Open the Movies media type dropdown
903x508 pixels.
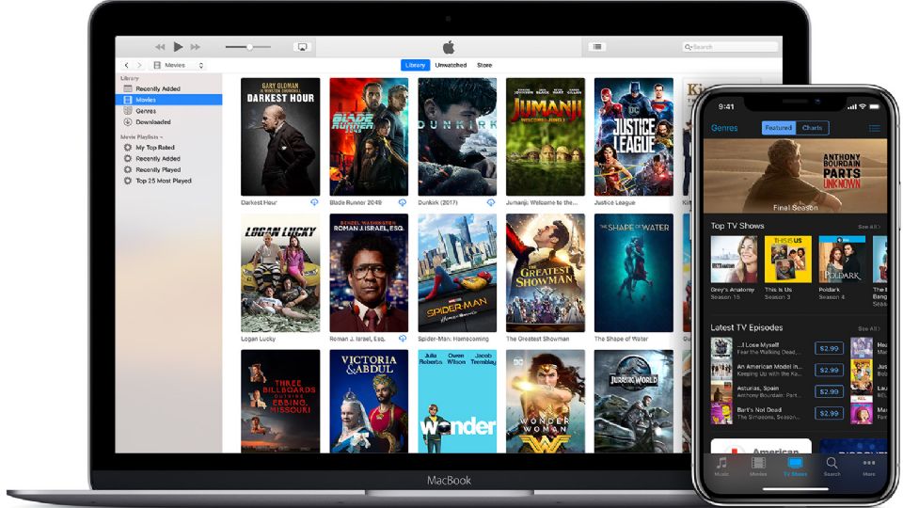[181, 65]
